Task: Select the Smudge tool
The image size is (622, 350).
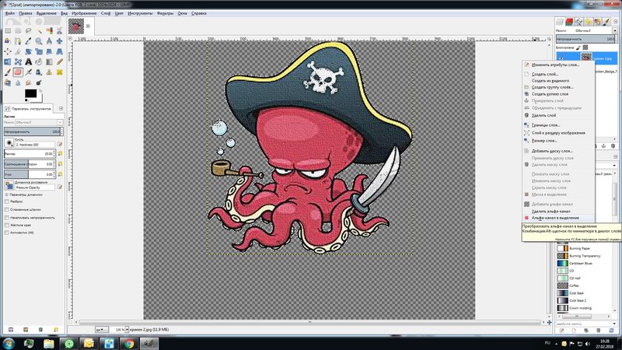Action: pyautogui.click(x=29, y=82)
